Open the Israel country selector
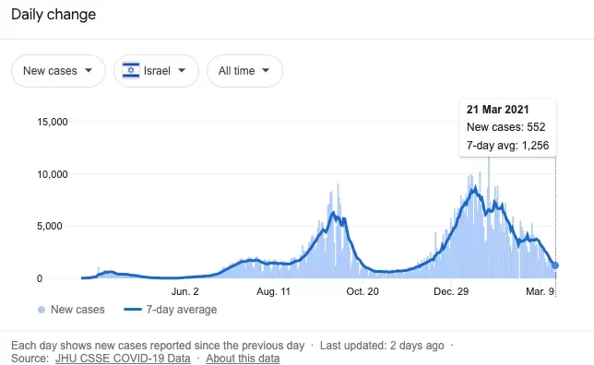This screenshot has width=594, height=365. 156,71
